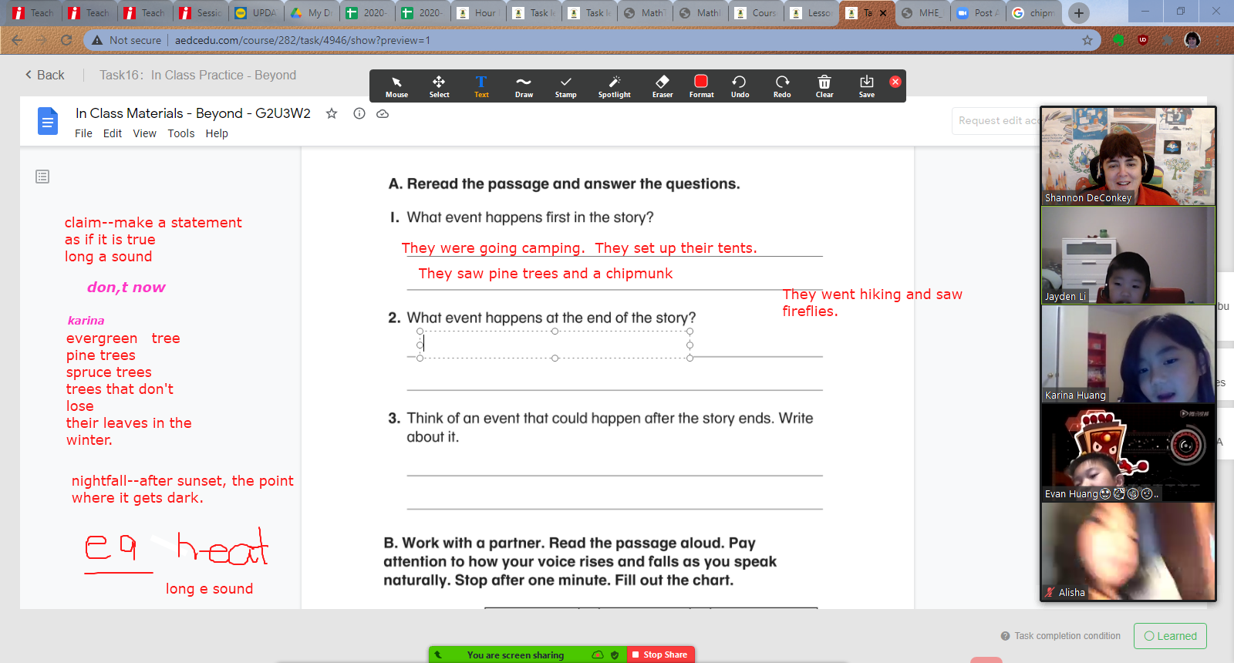Image resolution: width=1234 pixels, height=663 pixels.
Task: Close the annotation toolbar with red X
Action: tap(895, 82)
